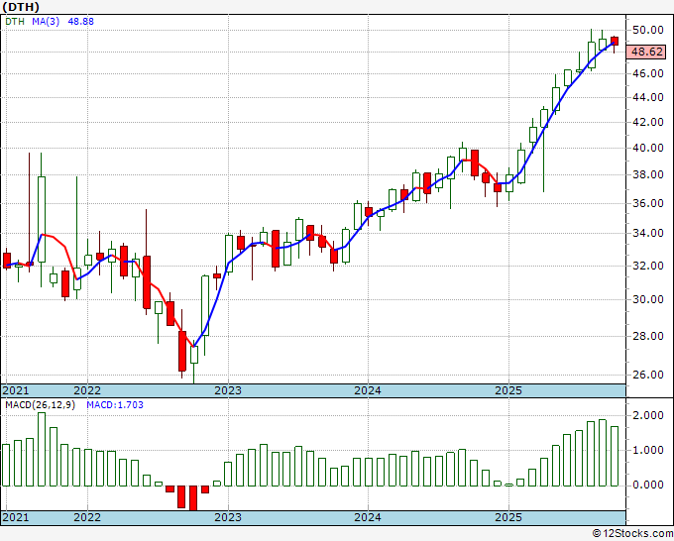Viewport: 674px width, 541px height.
Task: Click the 2.000 MACD axis label
Action: (648, 415)
